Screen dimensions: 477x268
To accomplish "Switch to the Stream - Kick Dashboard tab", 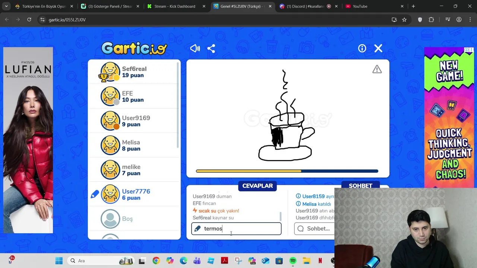I will point(176,6).
